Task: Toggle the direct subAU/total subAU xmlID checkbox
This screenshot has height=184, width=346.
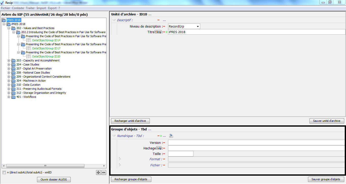Action: point(4,173)
